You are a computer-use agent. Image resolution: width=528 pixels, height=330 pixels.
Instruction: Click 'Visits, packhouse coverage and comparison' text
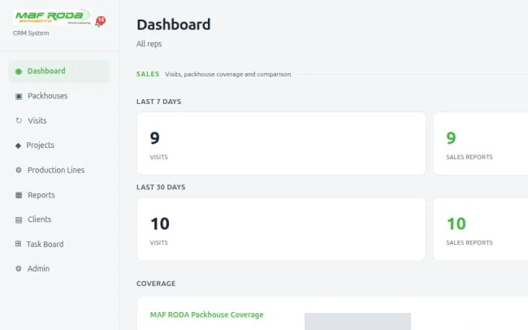[x=228, y=75]
